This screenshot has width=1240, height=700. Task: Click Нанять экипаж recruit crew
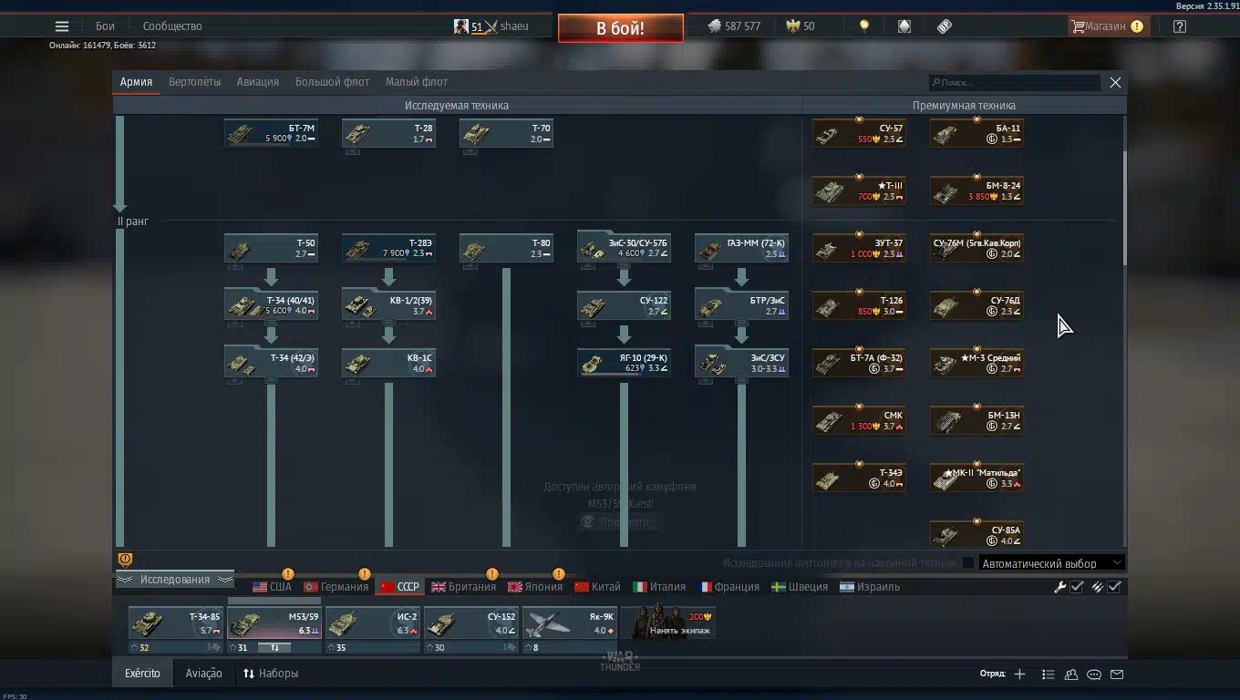click(x=668, y=623)
